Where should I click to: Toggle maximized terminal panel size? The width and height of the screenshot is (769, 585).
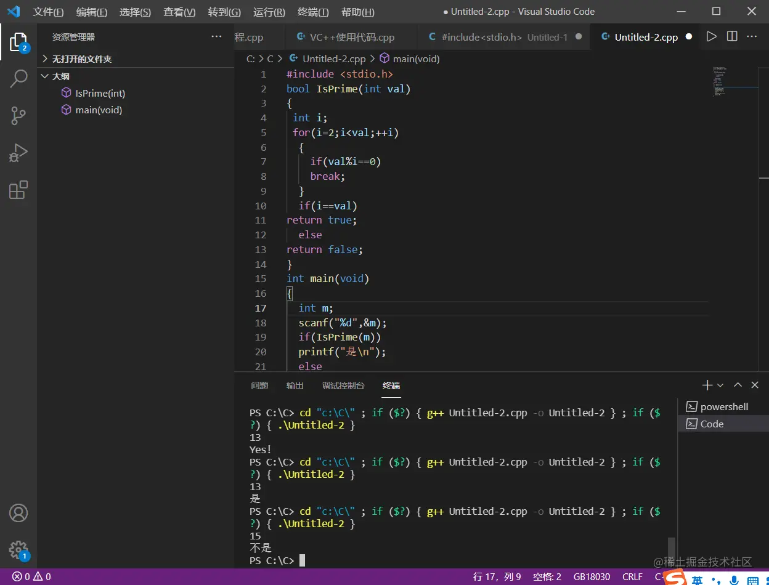(738, 385)
